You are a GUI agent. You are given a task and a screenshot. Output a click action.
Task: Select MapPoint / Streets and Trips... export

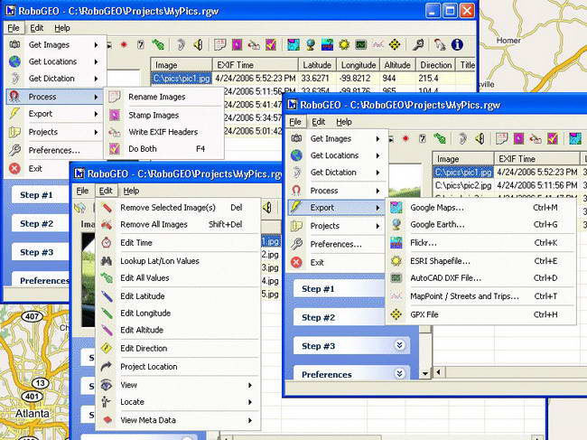[x=480, y=296]
